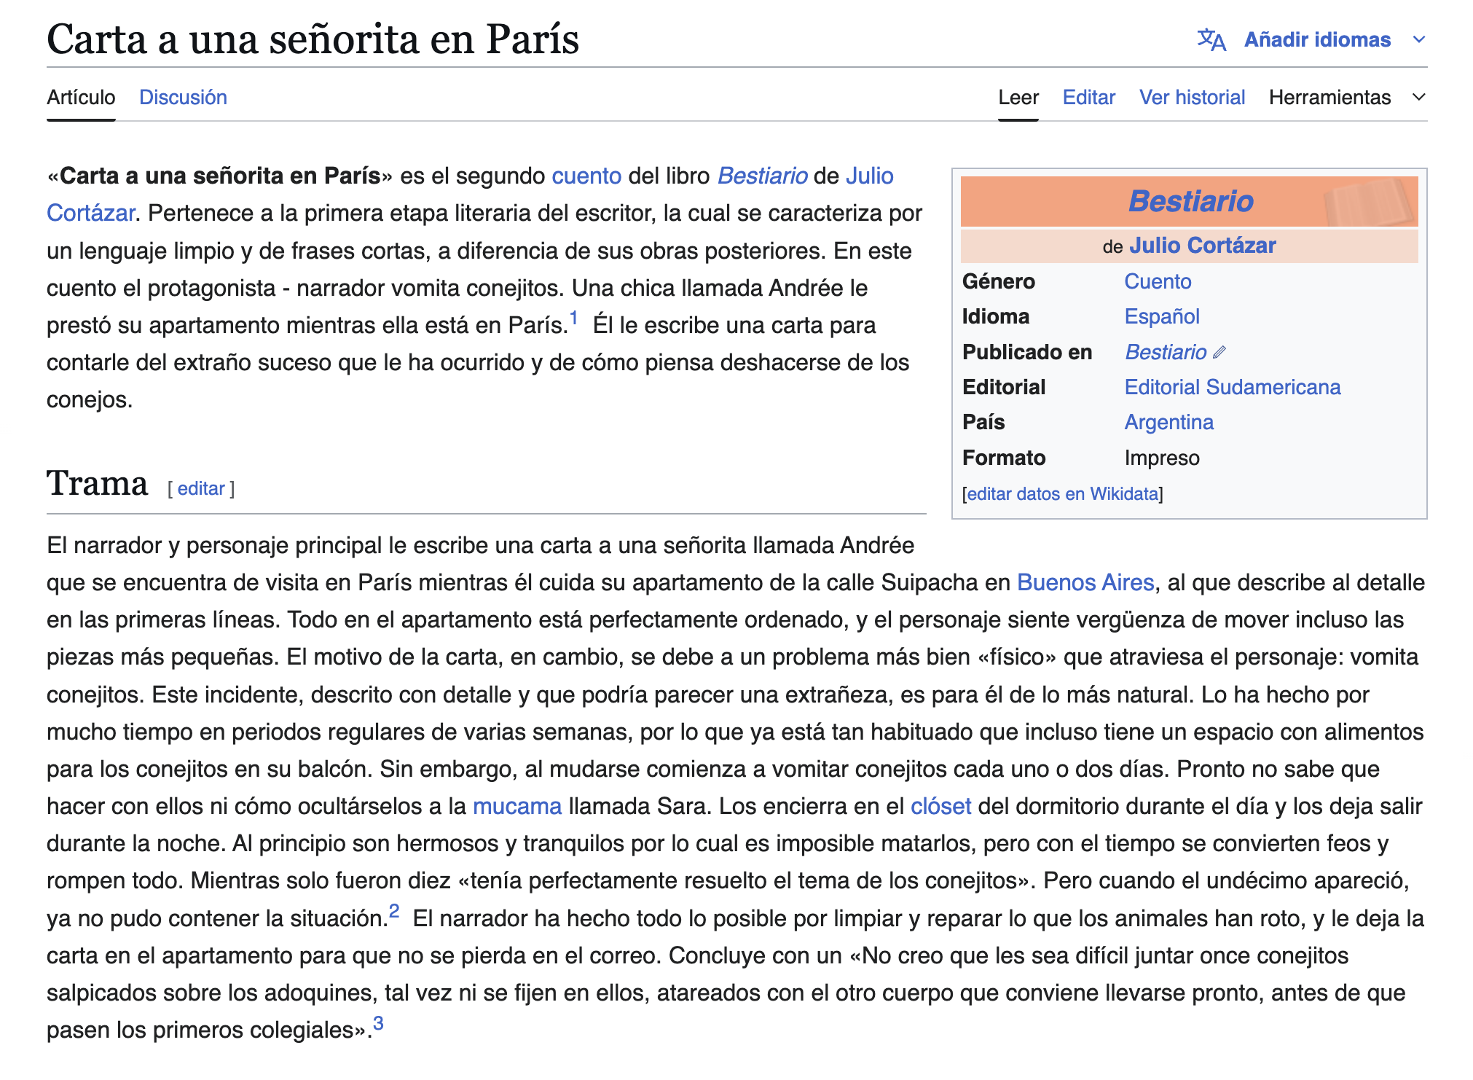Click the País label in infobox
1473x1080 pixels.
tap(983, 422)
